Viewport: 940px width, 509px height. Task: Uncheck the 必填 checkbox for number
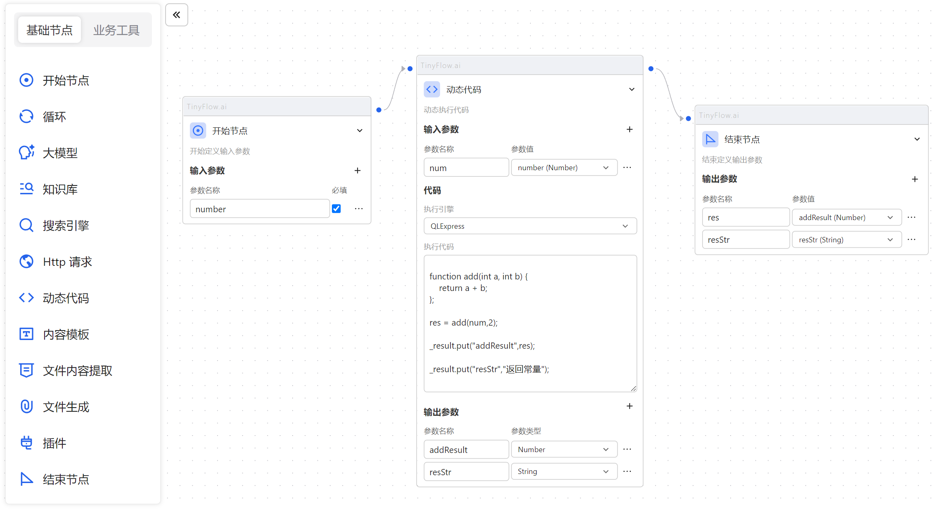(336, 209)
